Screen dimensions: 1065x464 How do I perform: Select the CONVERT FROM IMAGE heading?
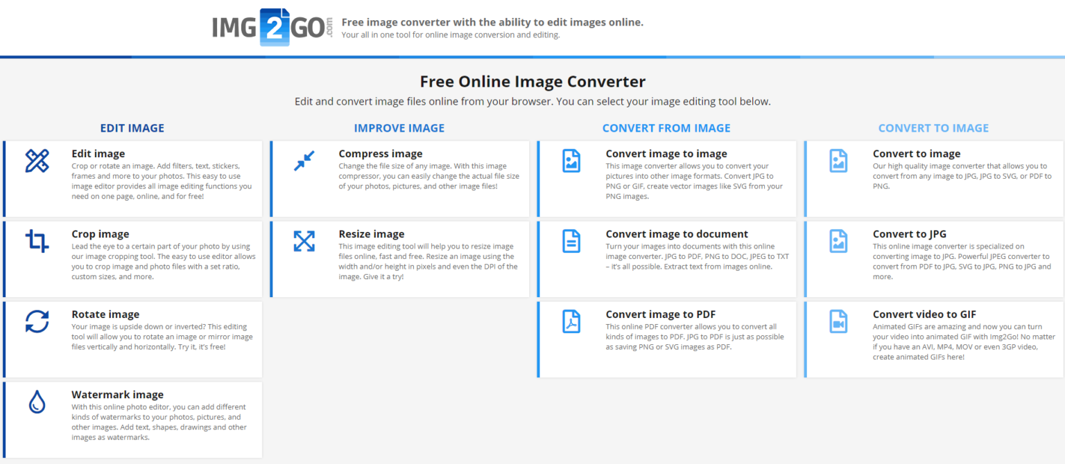pos(666,128)
